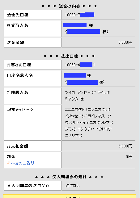
Task: Click the ご依頼人名 label cell
Action: point(32,96)
